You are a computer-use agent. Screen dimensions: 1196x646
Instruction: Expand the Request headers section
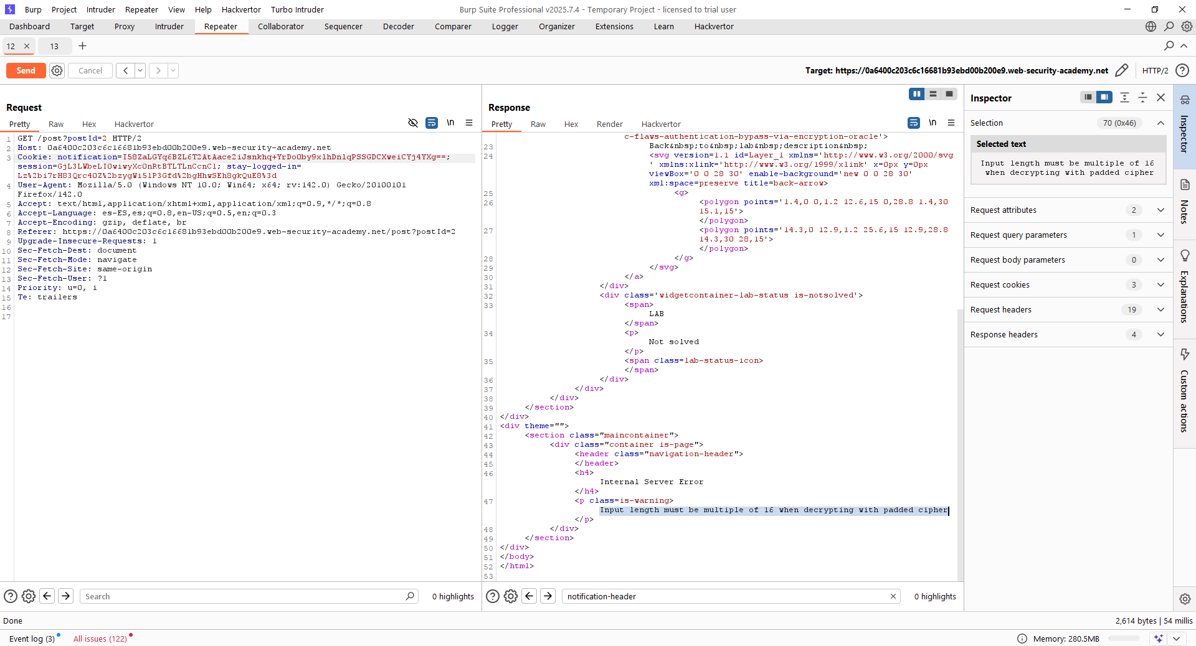tap(1160, 310)
